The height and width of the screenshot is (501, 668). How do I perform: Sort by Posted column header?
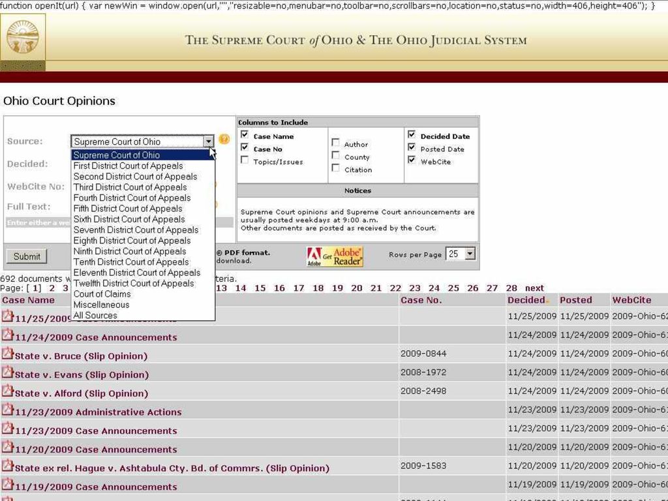click(x=576, y=300)
